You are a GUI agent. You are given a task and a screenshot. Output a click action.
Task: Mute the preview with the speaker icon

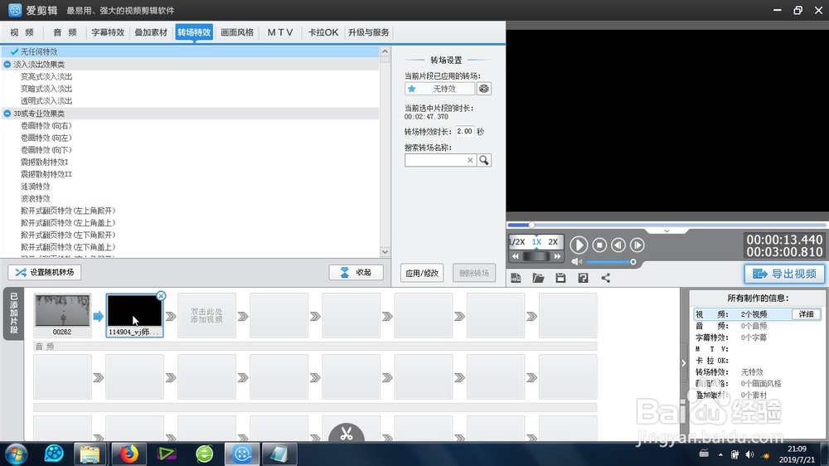coord(576,262)
